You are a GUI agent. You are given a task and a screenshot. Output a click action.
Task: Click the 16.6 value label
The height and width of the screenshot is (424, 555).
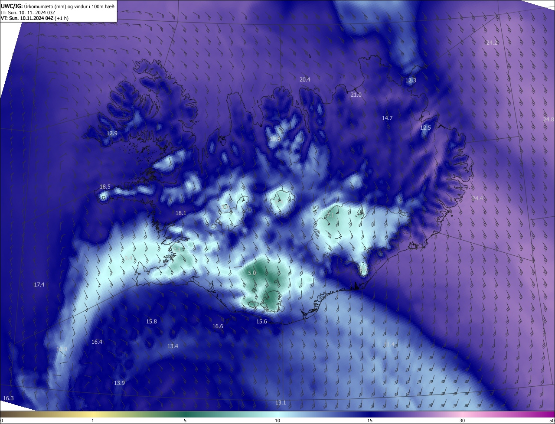click(x=218, y=326)
